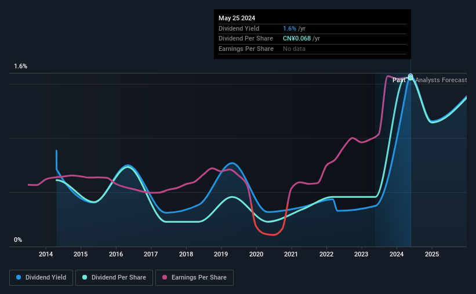Click the May 25 2024 tooltip date

237,18
